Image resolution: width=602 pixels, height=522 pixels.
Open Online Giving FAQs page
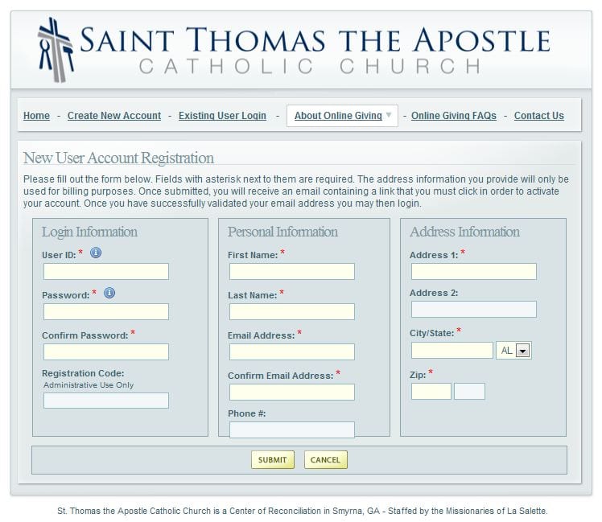454,116
